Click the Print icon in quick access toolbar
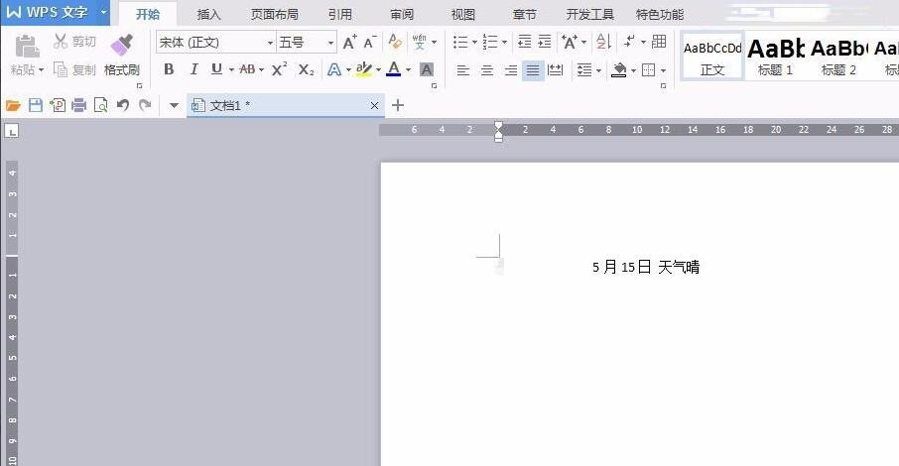899x466 pixels. click(78, 105)
